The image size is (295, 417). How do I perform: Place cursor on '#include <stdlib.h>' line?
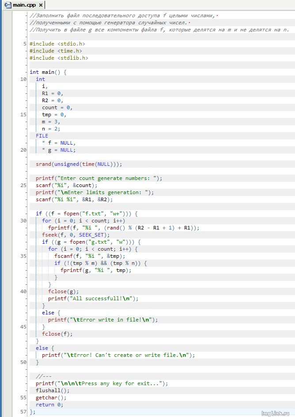click(x=59, y=58)
